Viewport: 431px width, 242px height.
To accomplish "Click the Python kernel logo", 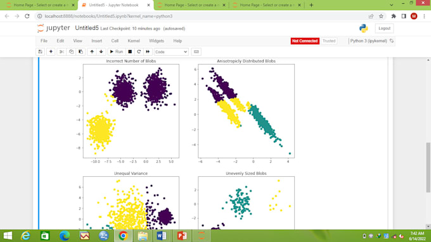I will pyautogui.click(x=363, y=29).
